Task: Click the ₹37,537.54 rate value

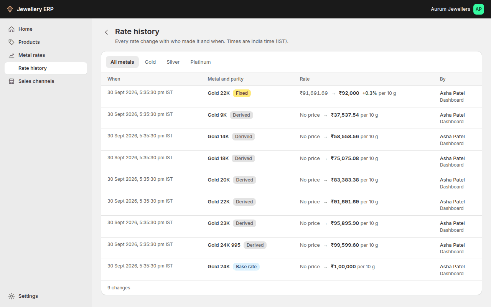Action: coord(345,115)
